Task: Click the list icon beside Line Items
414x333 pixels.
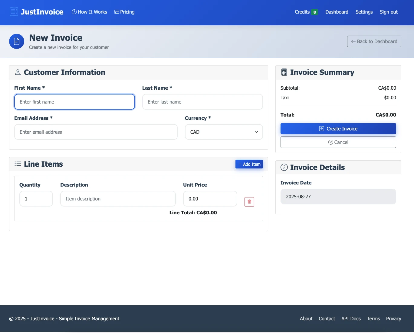Action: coord(18,164)
